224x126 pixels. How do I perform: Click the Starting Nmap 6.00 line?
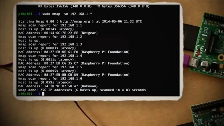pyautogui.click(x=80, y=22)
